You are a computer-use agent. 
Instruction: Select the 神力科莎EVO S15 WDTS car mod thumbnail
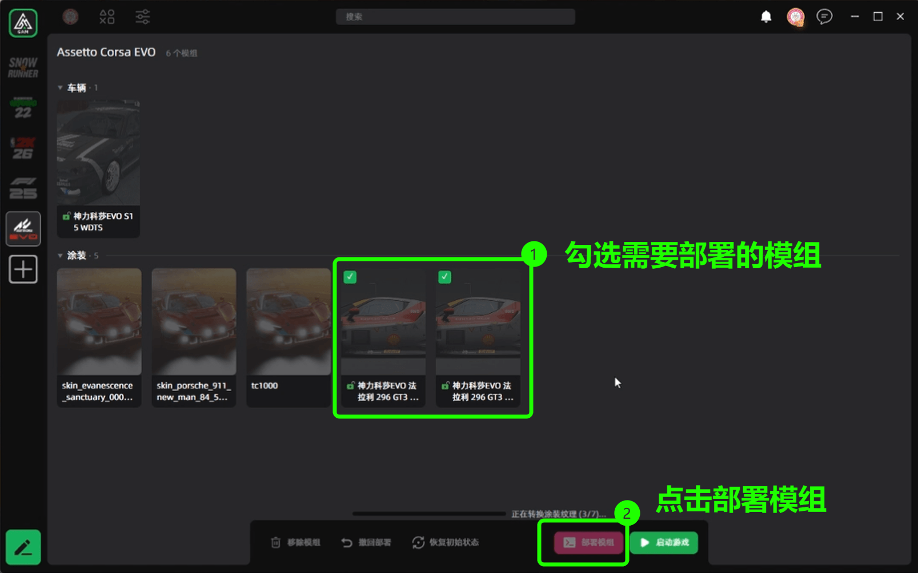coord(98,152)
